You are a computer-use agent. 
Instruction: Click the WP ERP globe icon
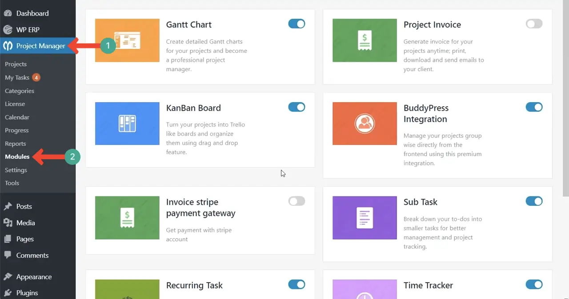tap(8, 30)
